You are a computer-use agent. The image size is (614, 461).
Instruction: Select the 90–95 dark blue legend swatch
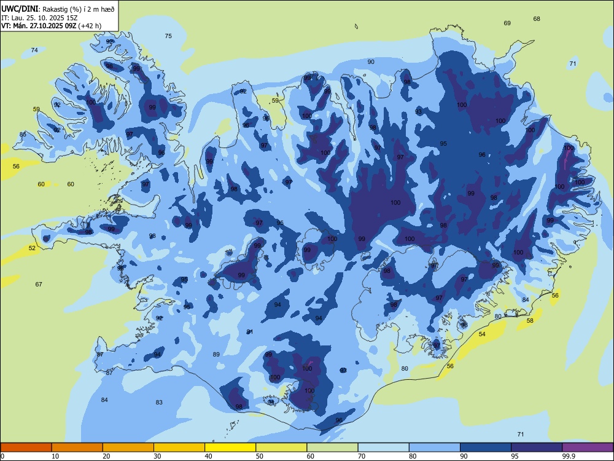click(x=486, y=447)
